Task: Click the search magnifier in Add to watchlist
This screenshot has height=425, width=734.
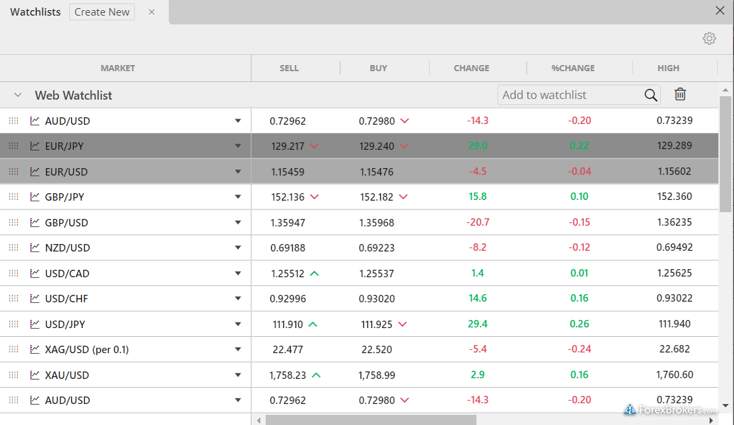Action: [x=650, y=95]
